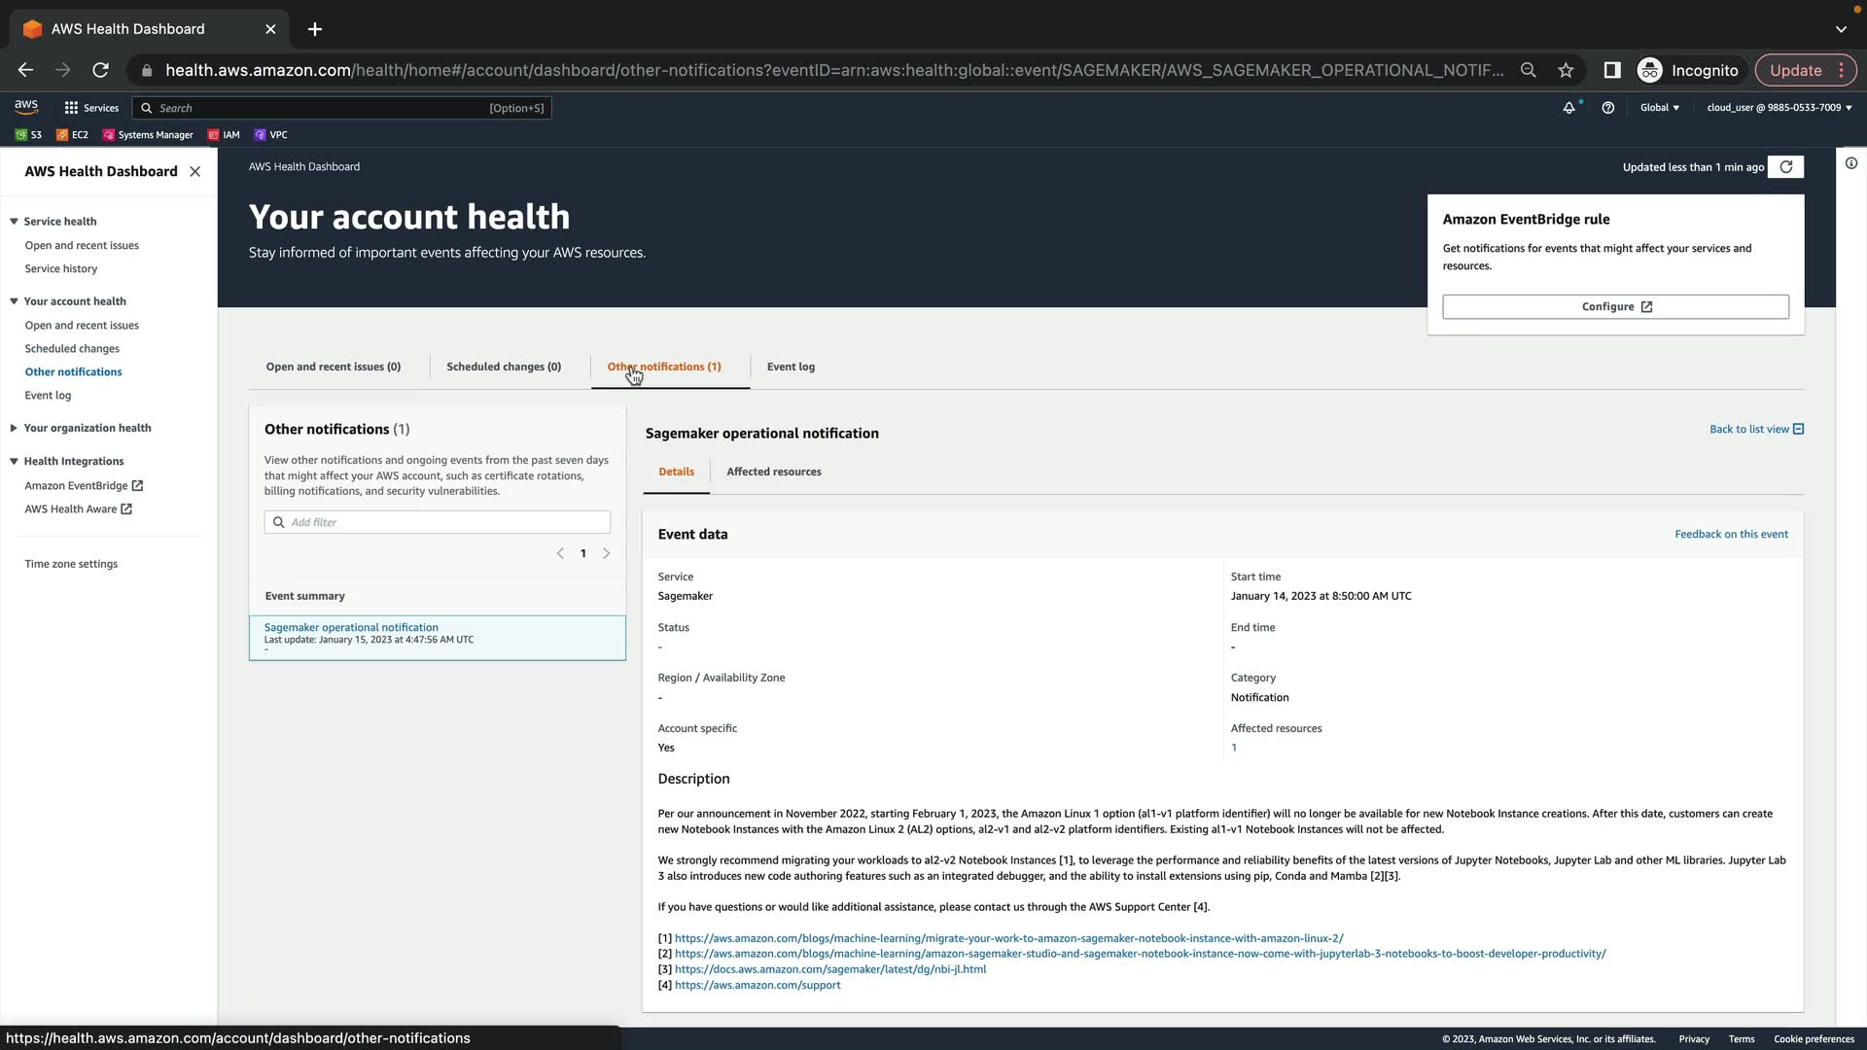The image size is (1867, 1050).
Task: Close the AWS Health Dashboard sidebar
Action: point(195,171)
